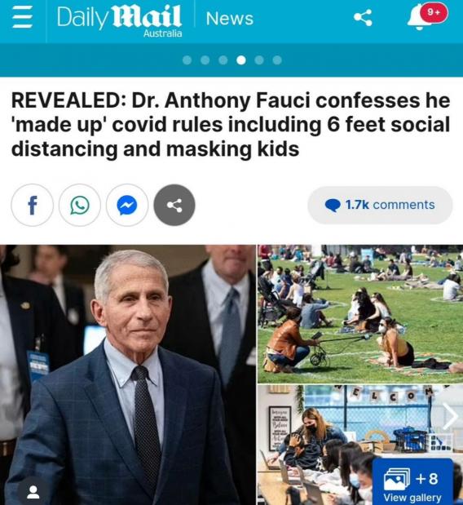Open classroom masked kids photo
463x505 pixels.
[x=360, y=445]
